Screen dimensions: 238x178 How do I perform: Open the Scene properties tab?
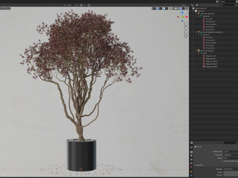[x=191, y=163]
